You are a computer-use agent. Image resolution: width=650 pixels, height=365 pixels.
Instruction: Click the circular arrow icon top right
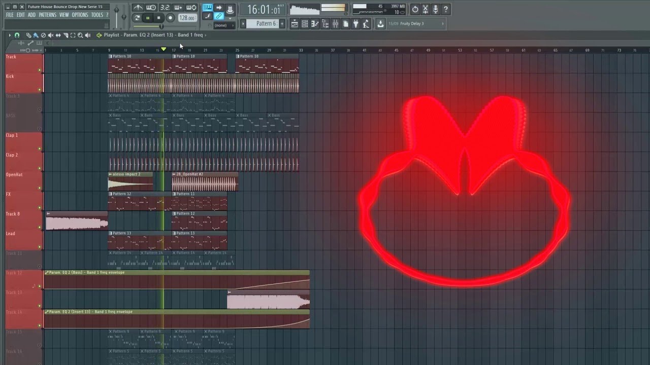pyautogui.click(x=415, y=9)
